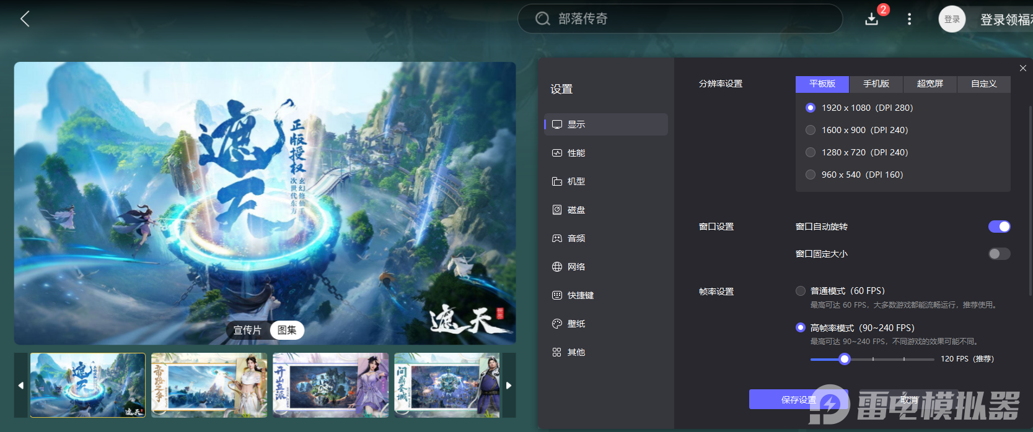Select 1280 x 720 (DPI 240) resolution
Viewport: 1033px width, 432px height.
[x=811, y=152]
